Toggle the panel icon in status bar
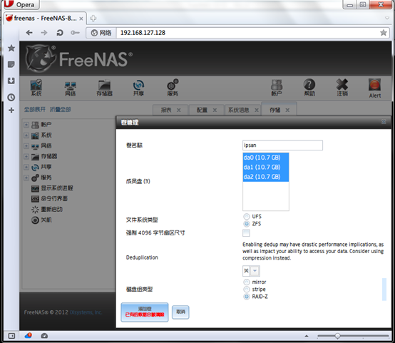Screen dimensions: 395x343 [x=11, y=336]
